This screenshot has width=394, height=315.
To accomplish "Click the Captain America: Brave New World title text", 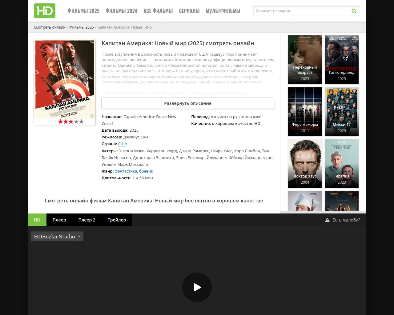I will (139, 120).
